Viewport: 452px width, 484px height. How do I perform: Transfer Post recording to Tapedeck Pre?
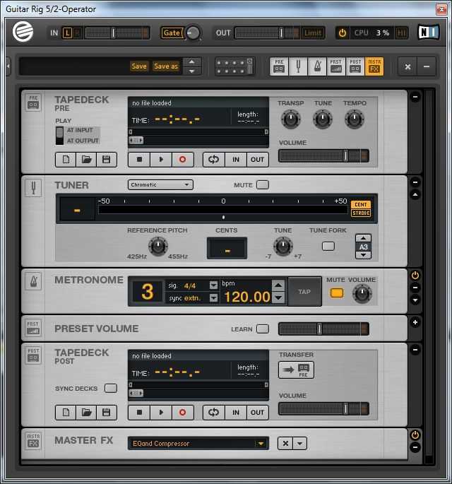point(296,370)
